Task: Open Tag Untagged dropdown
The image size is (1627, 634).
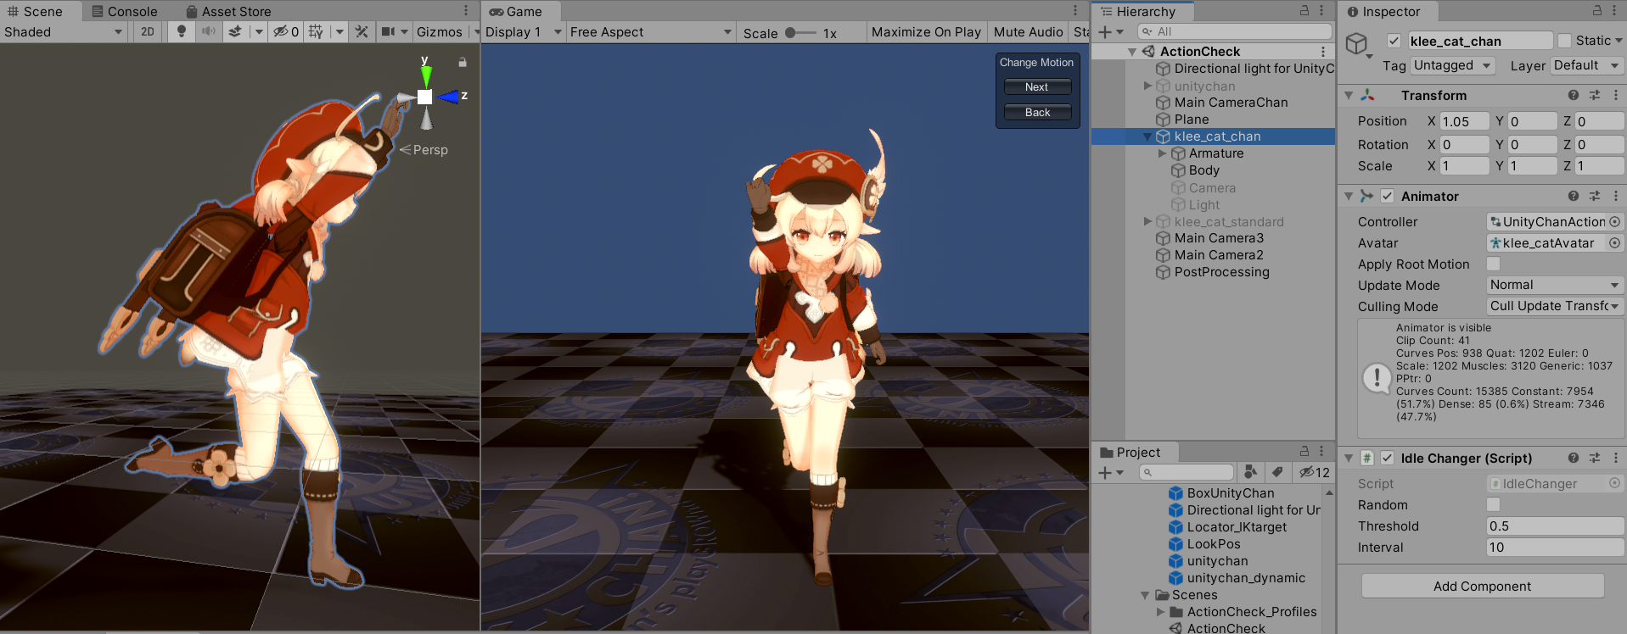Action: pos(1453,65)
